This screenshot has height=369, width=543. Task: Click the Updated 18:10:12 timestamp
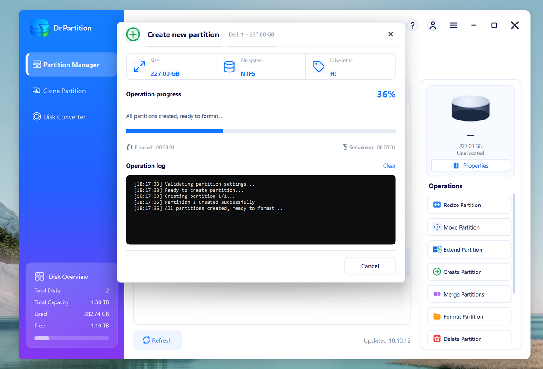click(387, 340)
